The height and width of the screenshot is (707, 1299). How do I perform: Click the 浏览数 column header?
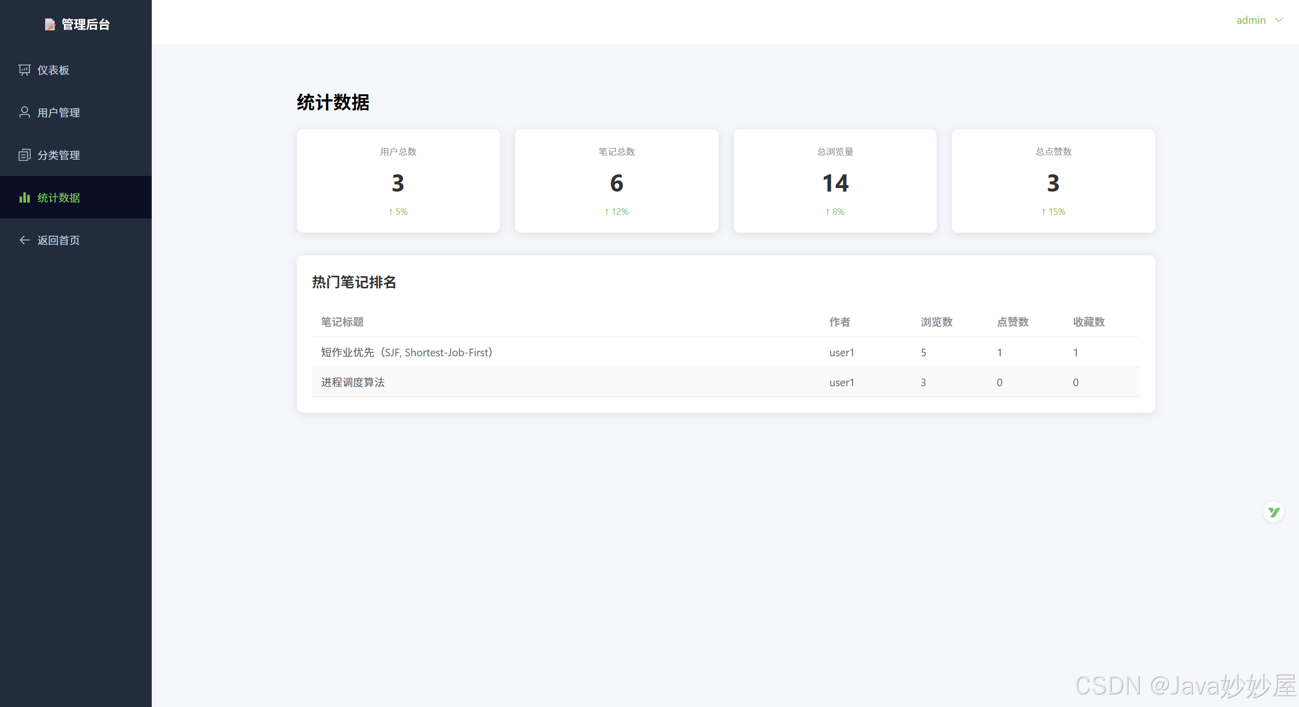[936, 322]
